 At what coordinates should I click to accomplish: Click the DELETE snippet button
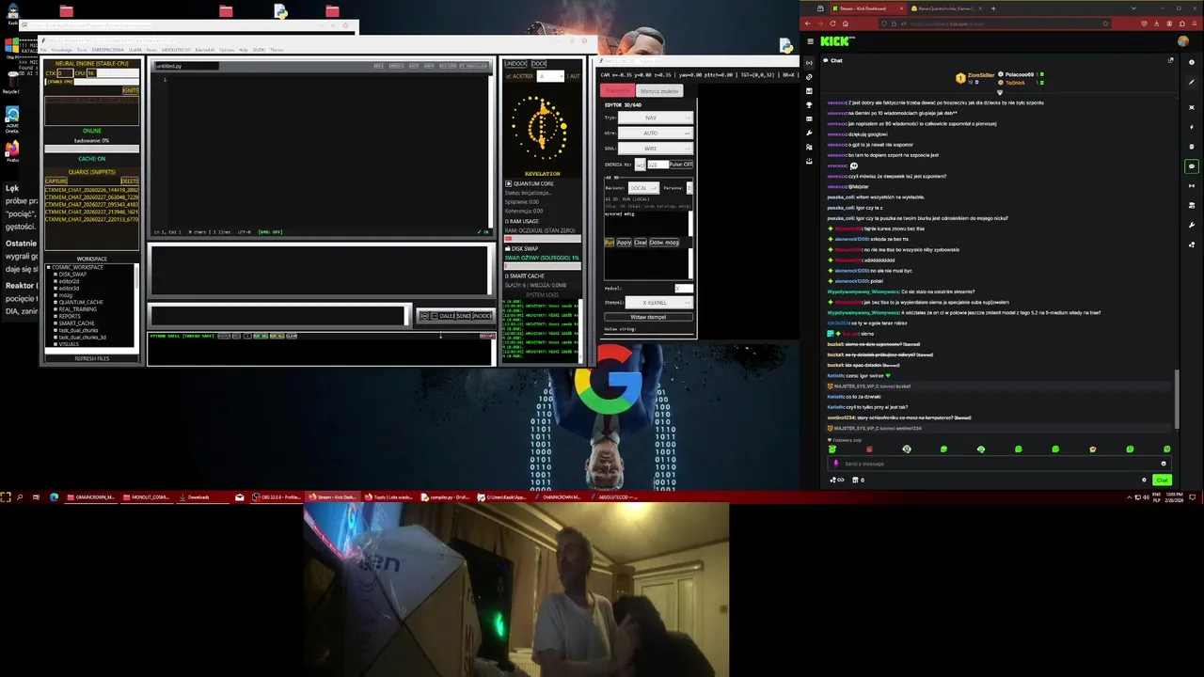click(130, 181)
